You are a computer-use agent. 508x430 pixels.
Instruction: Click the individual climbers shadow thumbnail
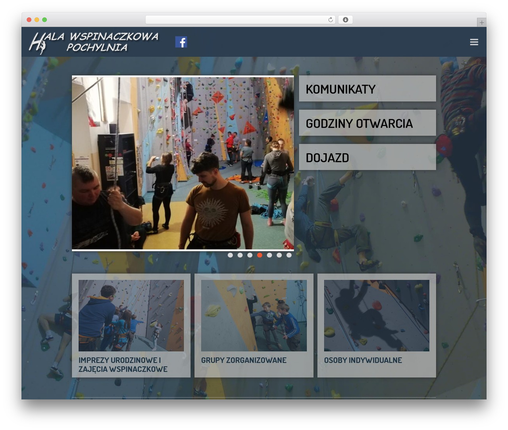(377, 315)
